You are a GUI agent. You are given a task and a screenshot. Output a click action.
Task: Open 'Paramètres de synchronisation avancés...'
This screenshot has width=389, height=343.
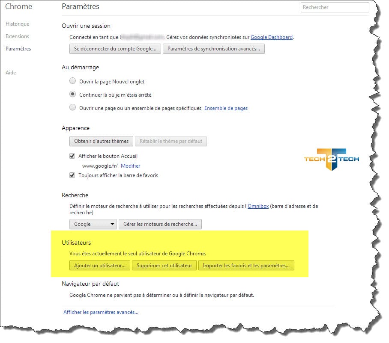pos(214,49)
